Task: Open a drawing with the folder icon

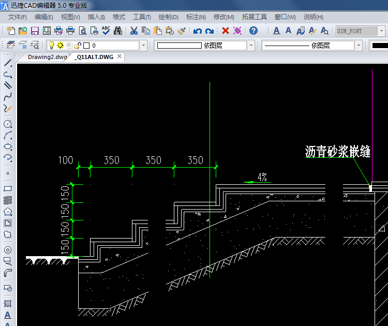Action: pos(23,31)
